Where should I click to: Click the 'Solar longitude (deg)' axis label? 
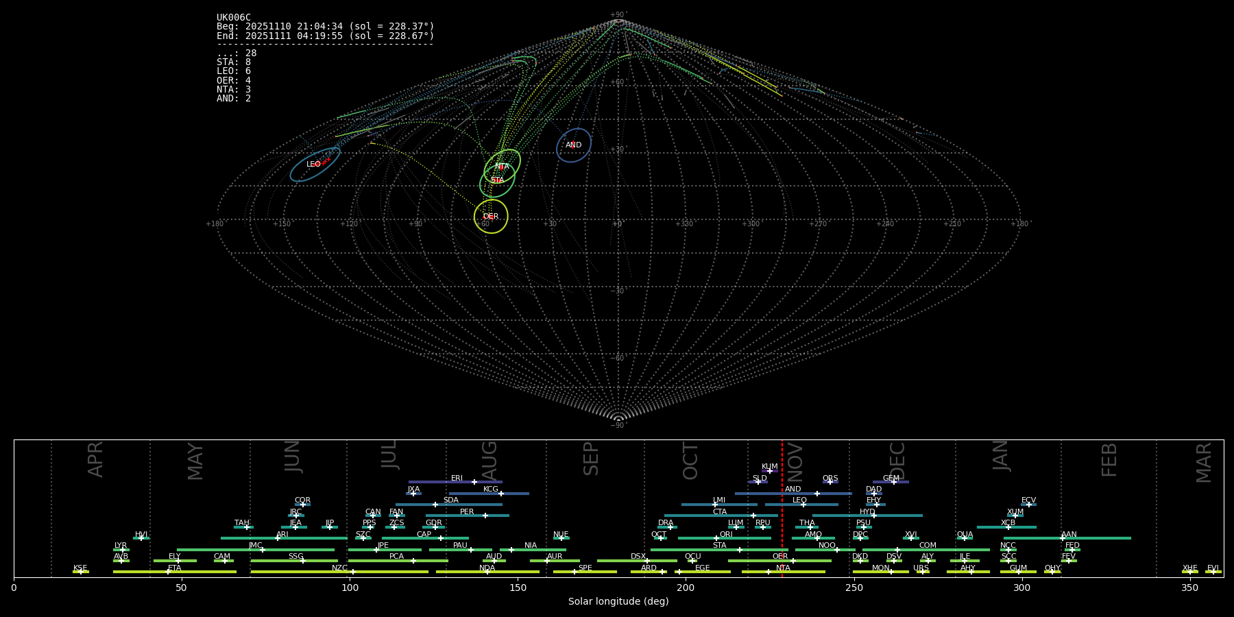point(618,601)
